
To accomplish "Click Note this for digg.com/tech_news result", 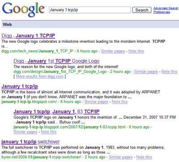I will tap(136, 51).
